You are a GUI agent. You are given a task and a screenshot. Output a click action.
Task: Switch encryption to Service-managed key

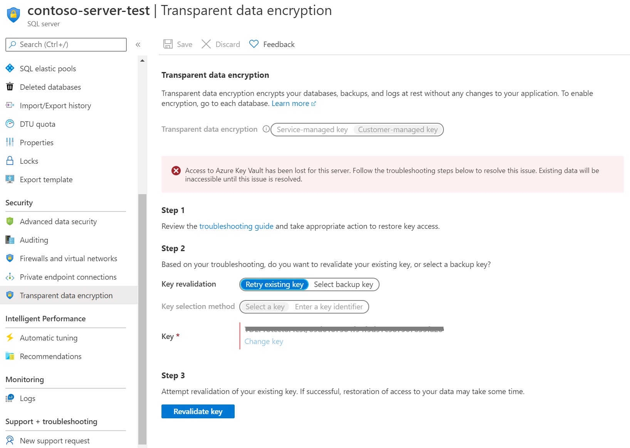(311, 129)
